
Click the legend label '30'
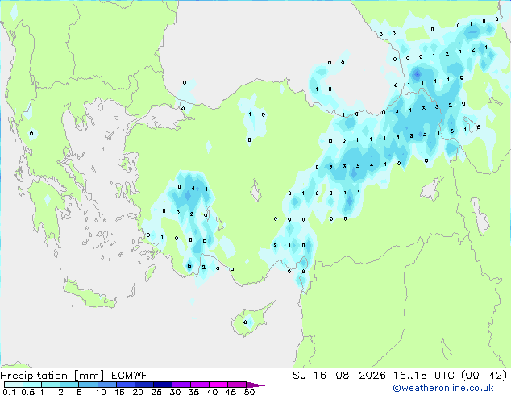[175, 392]
